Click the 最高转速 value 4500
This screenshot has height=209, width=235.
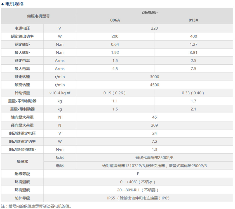(x=154, y=85)
